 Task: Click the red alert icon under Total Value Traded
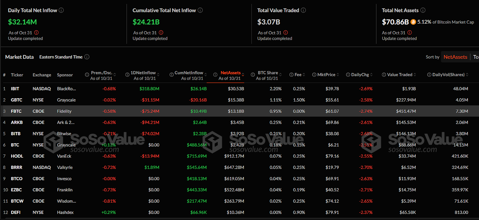(286, 33)
